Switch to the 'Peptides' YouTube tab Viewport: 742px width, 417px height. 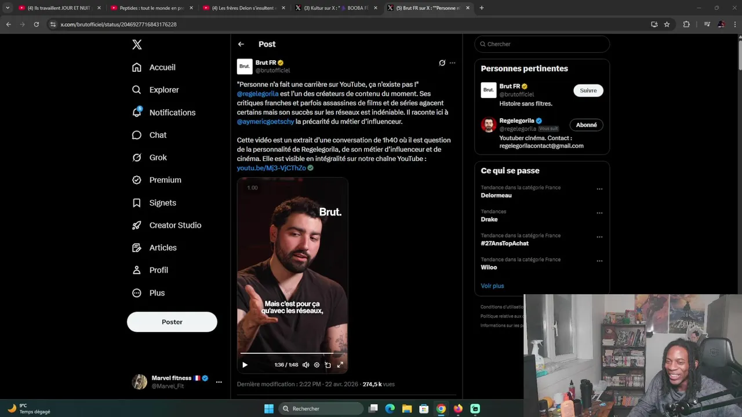click(x=152, y=8)
